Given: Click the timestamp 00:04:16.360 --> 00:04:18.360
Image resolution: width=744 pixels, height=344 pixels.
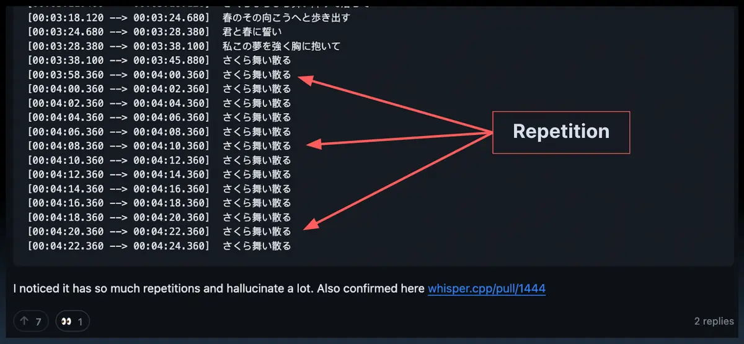Looking at the screenshot, I should coord(118,203).
